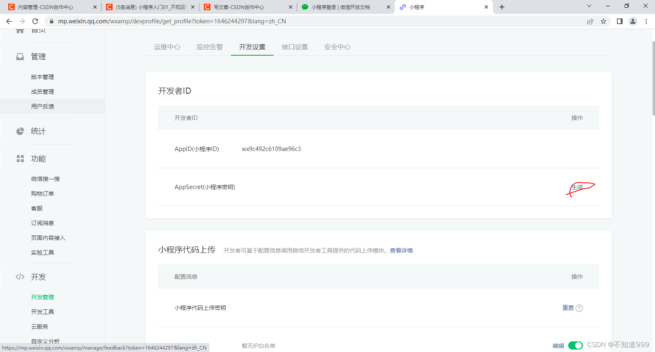Open 版本管理 in the sidebar

click(x=43, y=77)
